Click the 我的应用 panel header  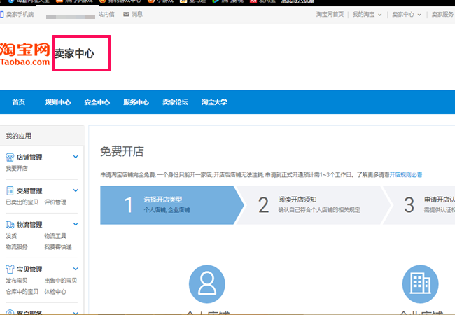click(42, 136)
